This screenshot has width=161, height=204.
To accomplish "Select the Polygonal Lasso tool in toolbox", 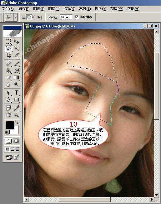I will click(x=9, y=49).
